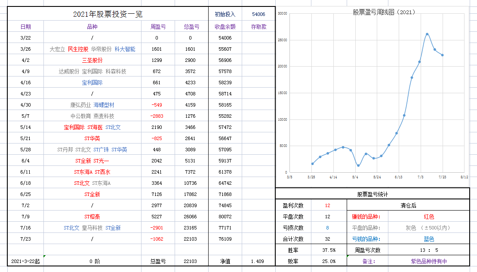Click the peak data point on chart line
The image size is (477, 272).
[427, 34]
